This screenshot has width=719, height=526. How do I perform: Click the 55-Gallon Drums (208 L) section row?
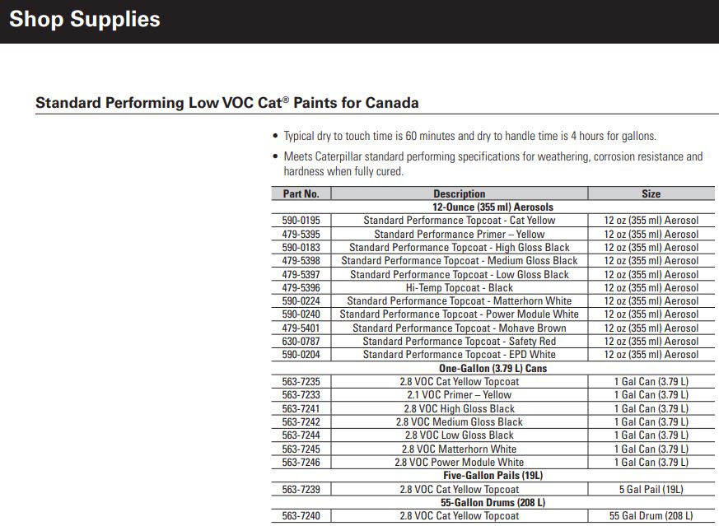tap(493, 503)
